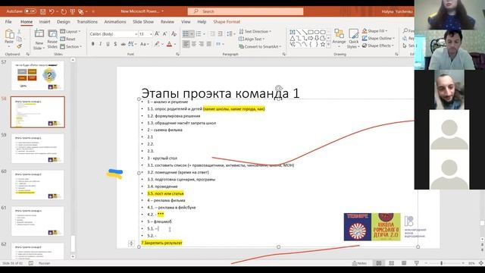This screenshot has width=485, height=273.
Task: Open the Transitions tab
Action: click(x=87, y=22)
